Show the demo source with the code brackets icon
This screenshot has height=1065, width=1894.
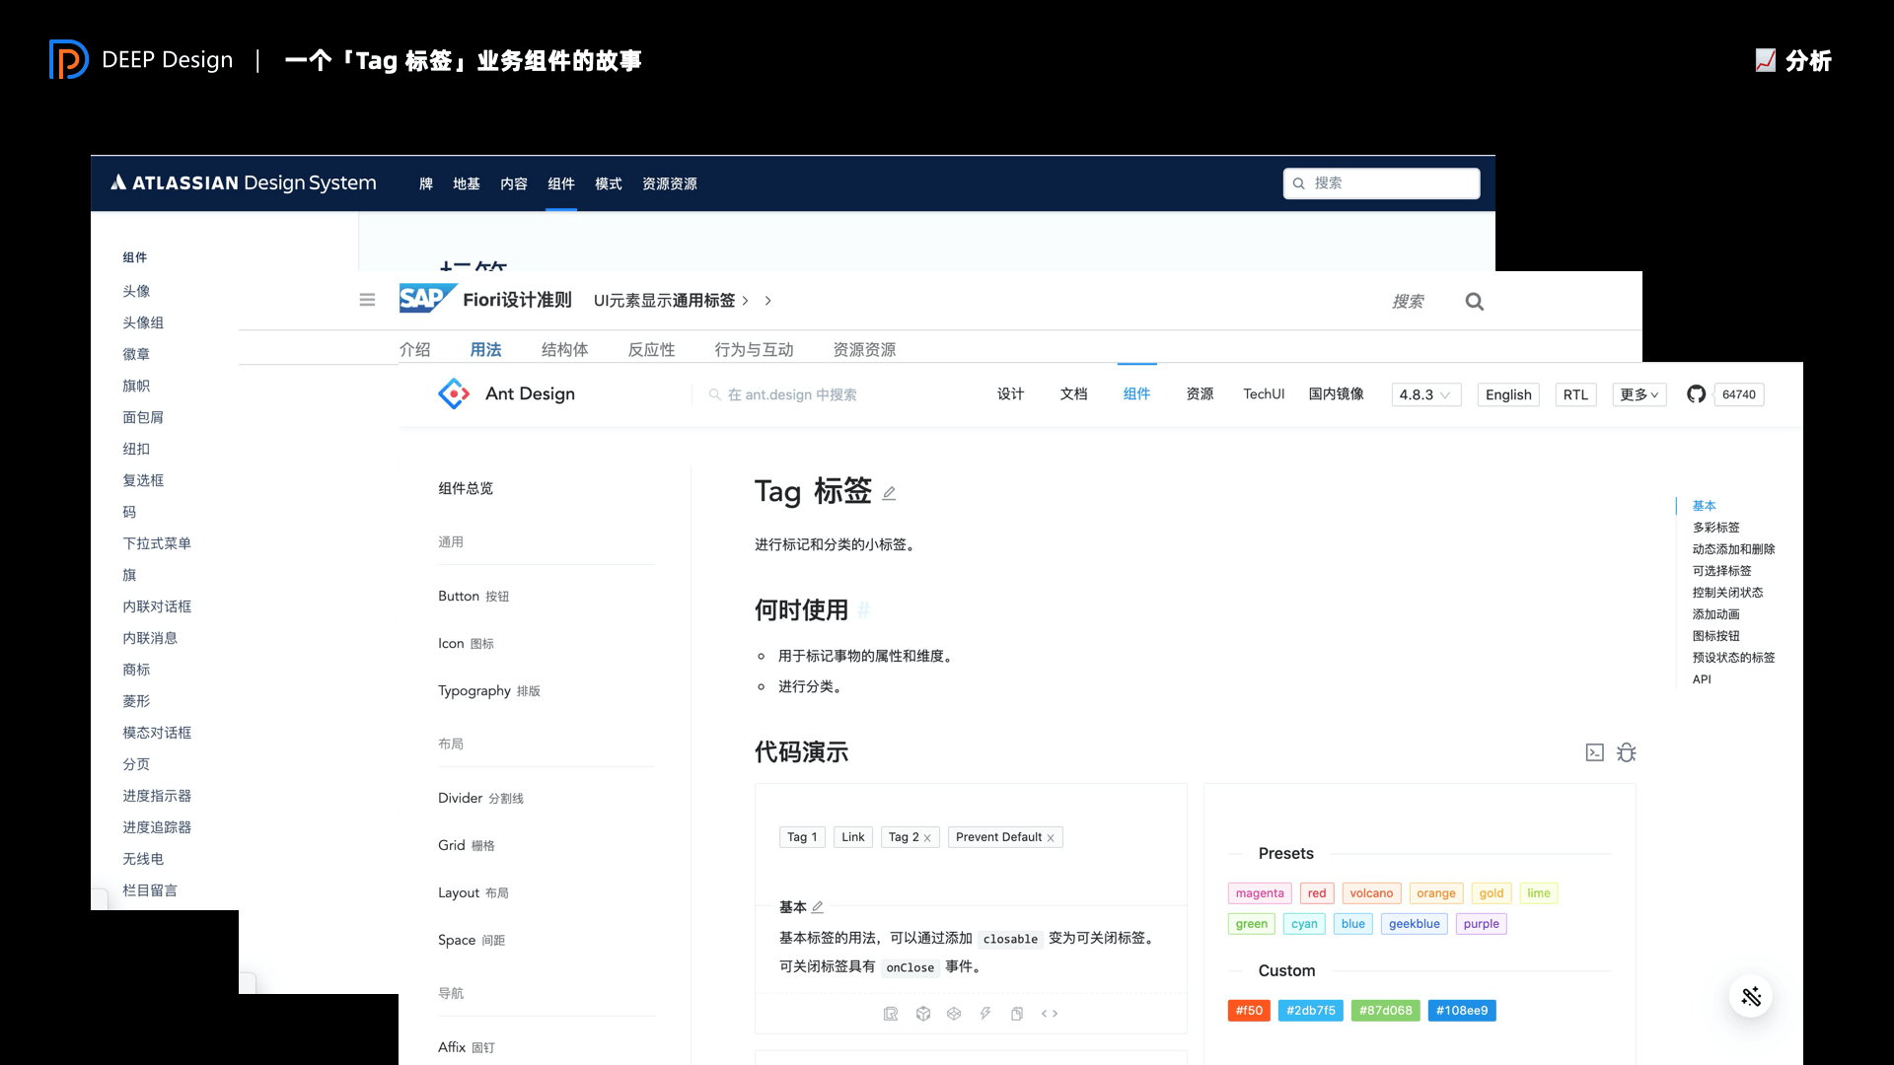(1050, 1014)
